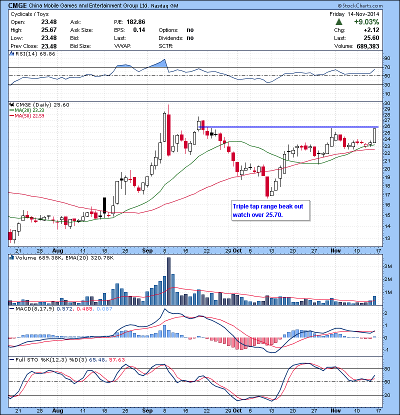The height and width of the screenshot is (415, 400).
Task: Click the MA(20) 23.23 legend text
Action: [x=29, y=110]
